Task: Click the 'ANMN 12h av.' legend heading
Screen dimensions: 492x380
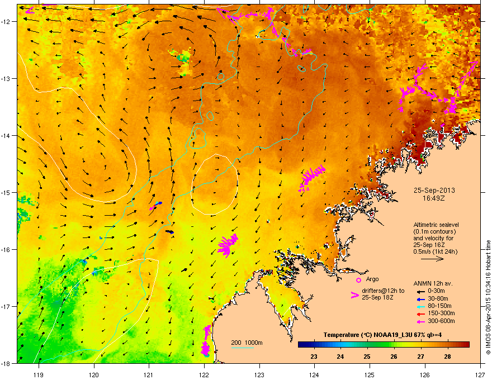Action: click(x=433, y=283)
